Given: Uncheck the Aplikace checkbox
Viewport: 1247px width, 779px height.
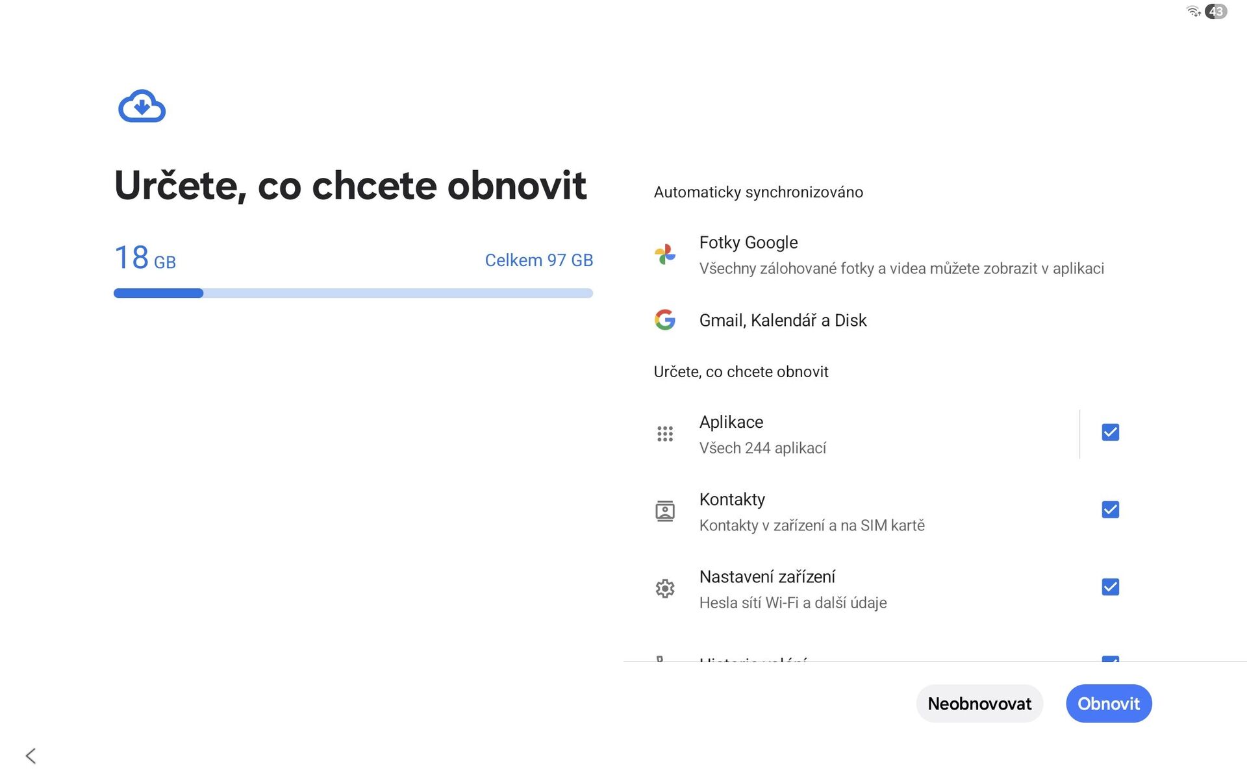Looking at the screenshot, I should click(1110, 432).
